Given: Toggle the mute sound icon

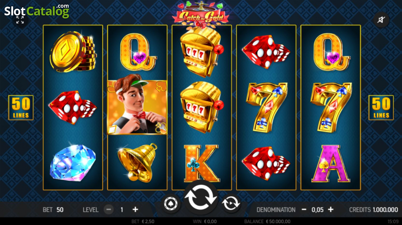Looking at the screenshot, I should (x=381, y=20).
